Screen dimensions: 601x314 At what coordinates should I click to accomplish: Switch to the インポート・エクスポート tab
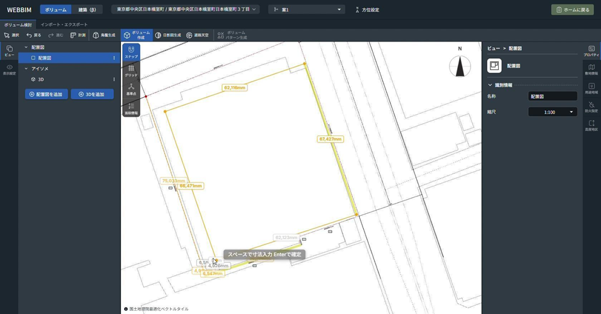coord(64,25)
